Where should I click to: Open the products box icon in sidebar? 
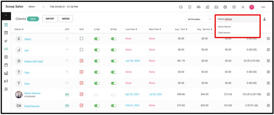(x=6, y=65)
